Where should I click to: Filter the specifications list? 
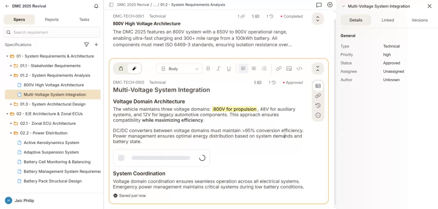click(x=87, y=45)
